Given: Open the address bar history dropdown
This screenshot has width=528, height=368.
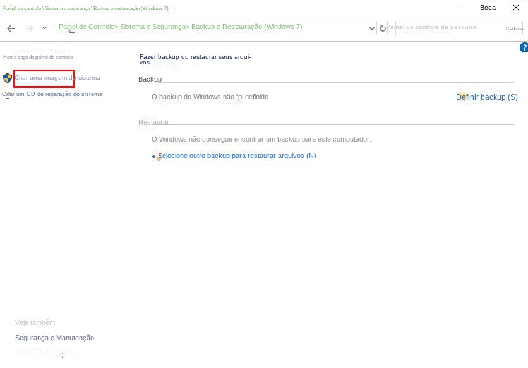Looking at the screenshot, I should (x=371, y=28).
